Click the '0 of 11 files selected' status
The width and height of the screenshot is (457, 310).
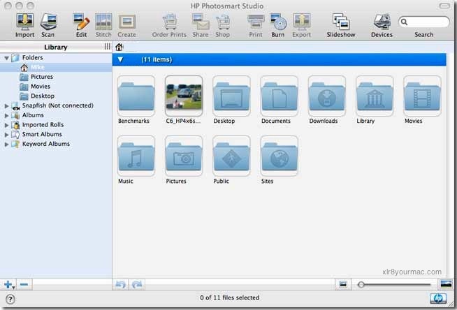click(230, 297)
